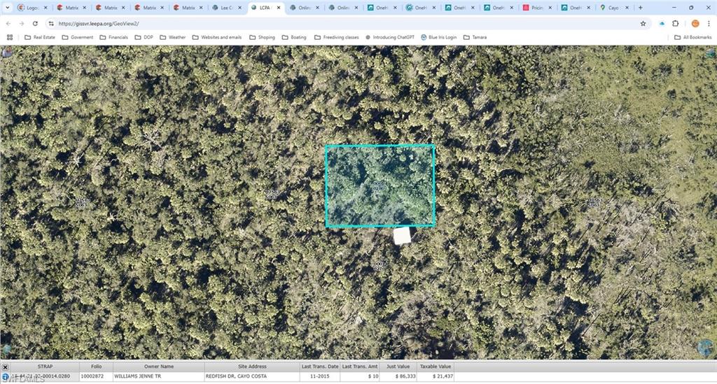Sort by the Last Trans. Amt header
The height and width of the screenshot is (384, 717).
point(360,367)
